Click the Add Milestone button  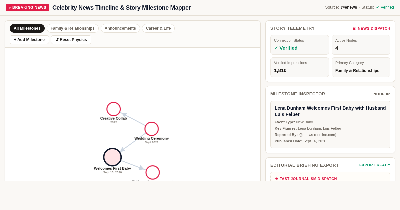click(x=29, y=40)
